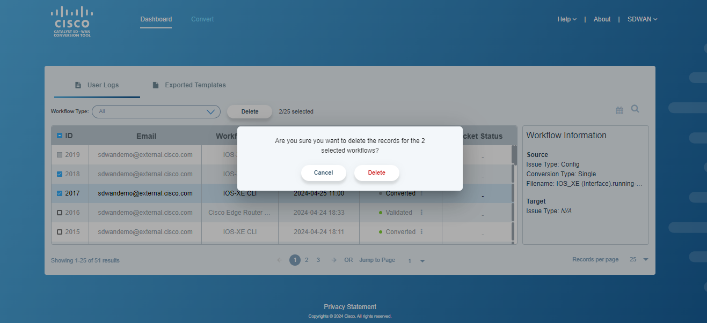Check the box for row 2016

(60, 213)
